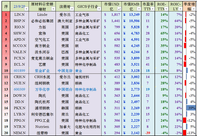Open filter dropdown on ROIC-LY column
This screenshot has height=136, width=197.
point(180,9)
